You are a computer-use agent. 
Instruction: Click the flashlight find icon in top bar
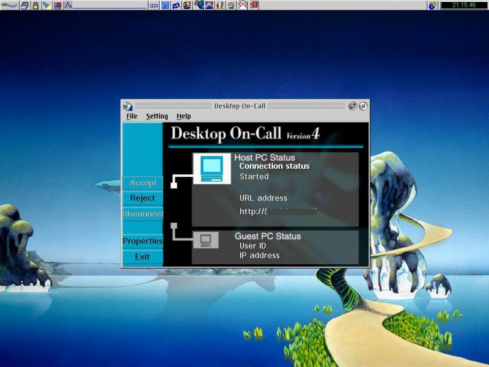(x=46, y=6)
